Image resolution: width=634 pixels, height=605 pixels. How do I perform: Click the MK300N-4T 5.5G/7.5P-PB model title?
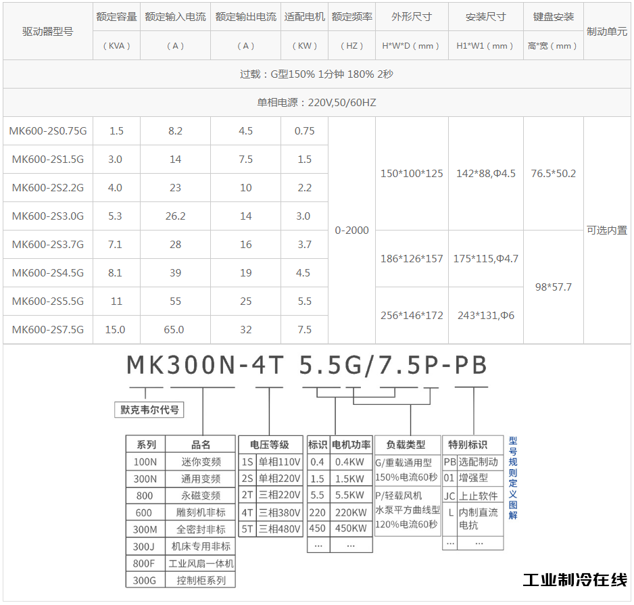[x=307, y=365]
